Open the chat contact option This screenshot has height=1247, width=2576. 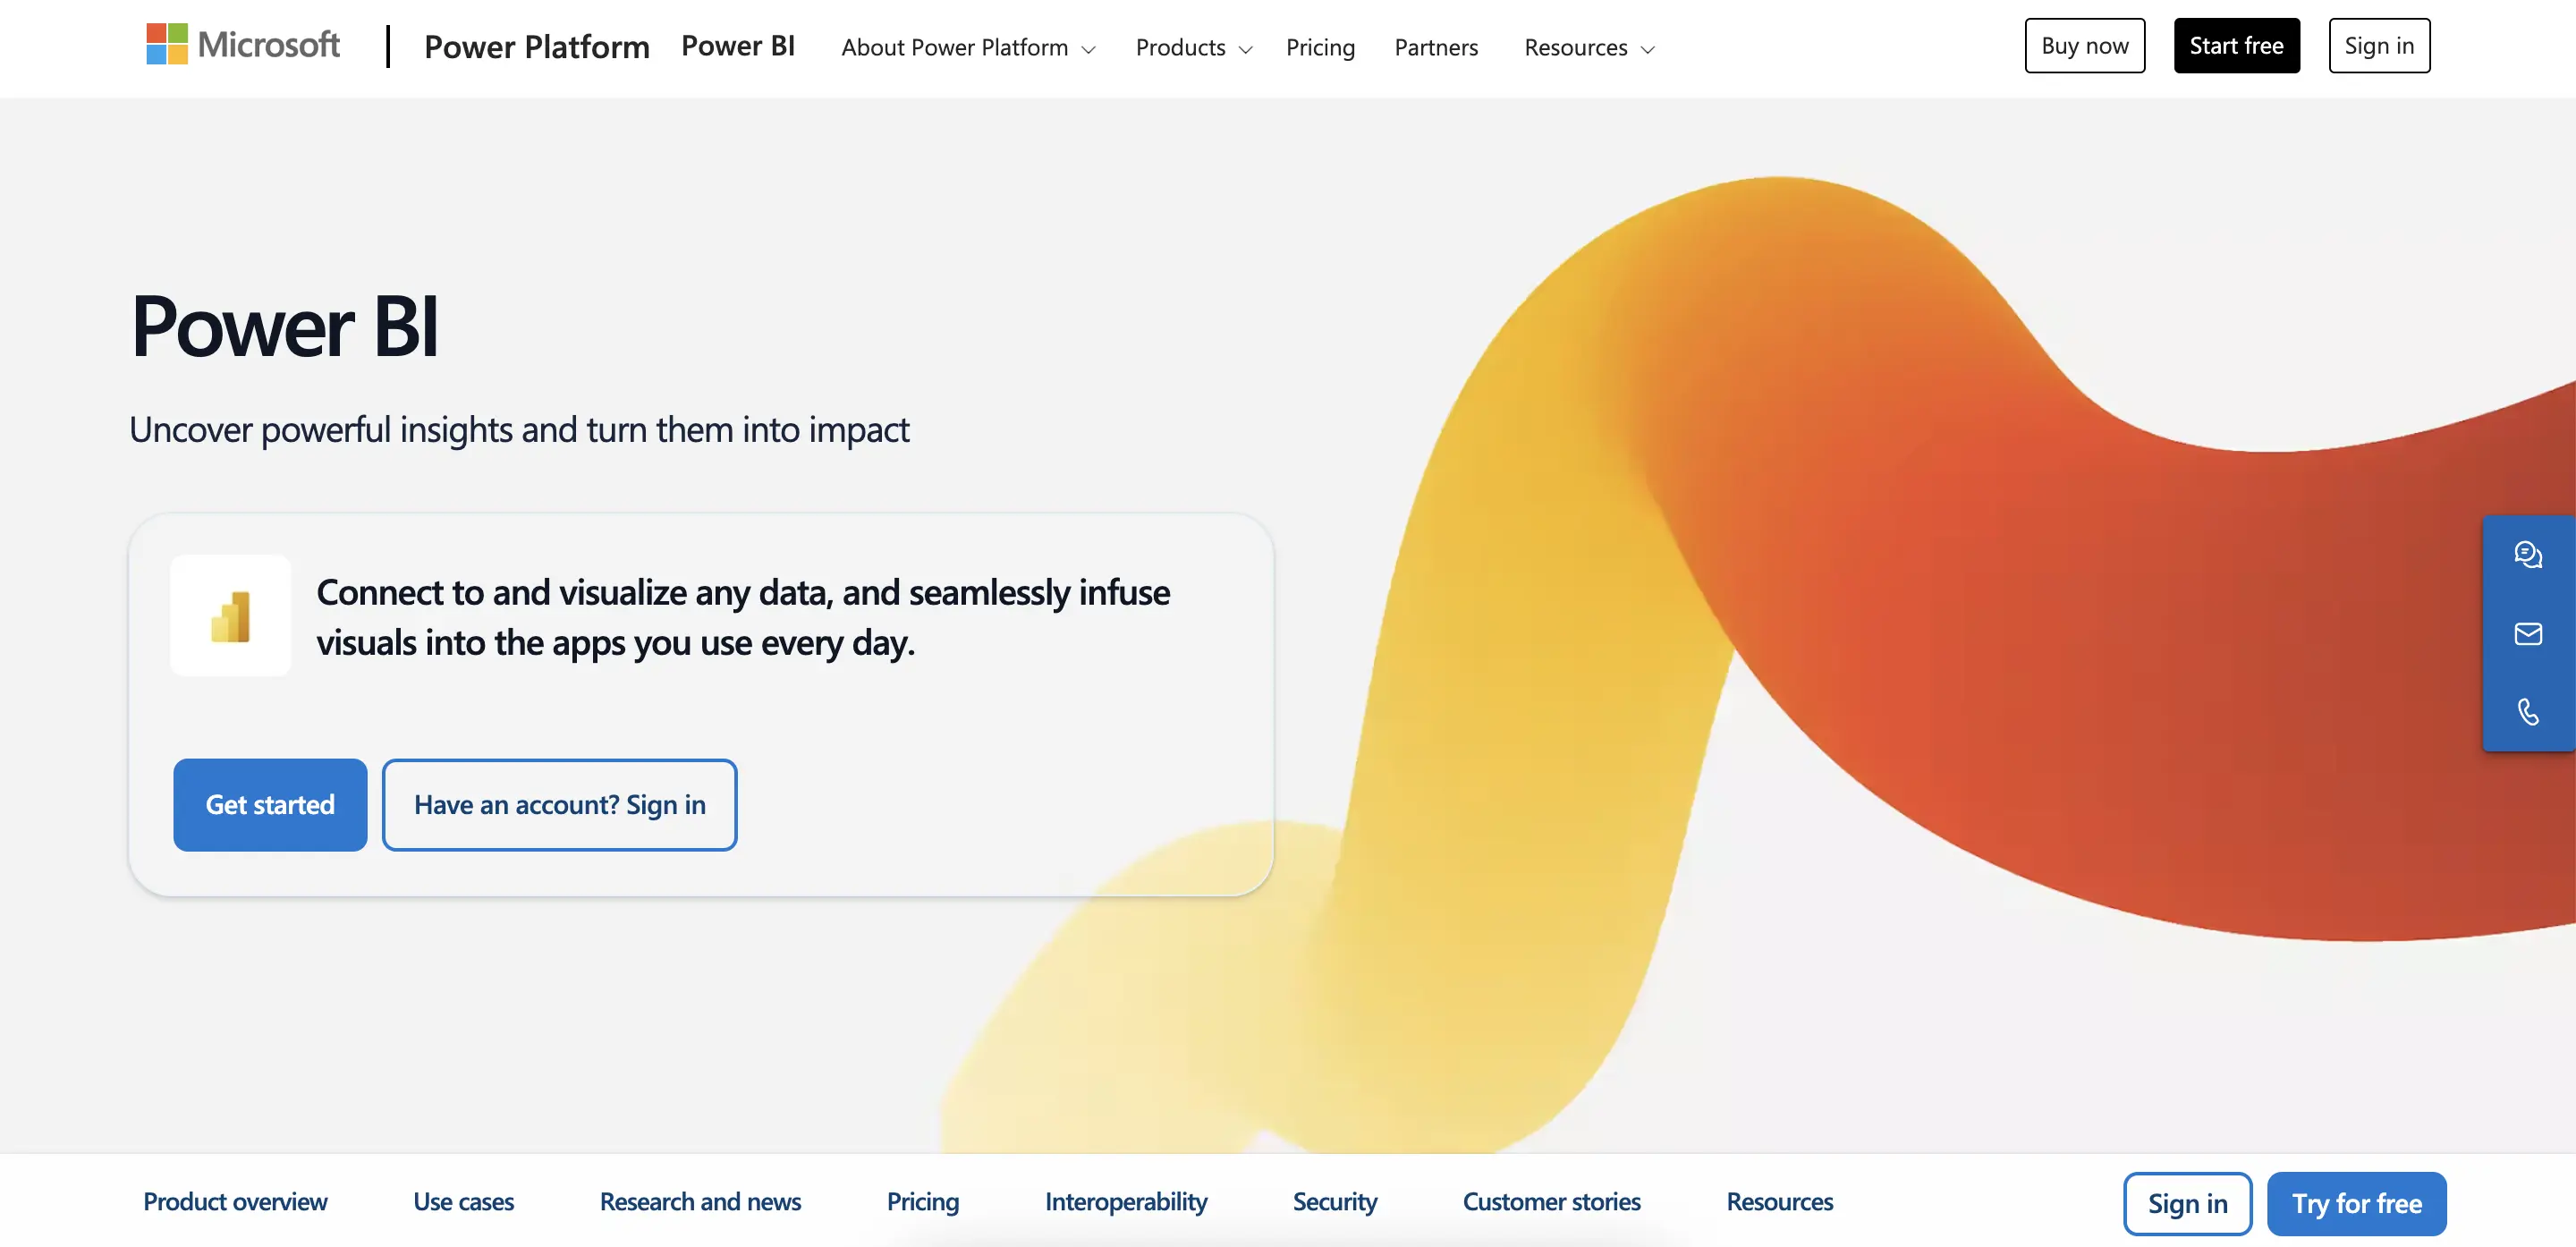pos(2529,556)
